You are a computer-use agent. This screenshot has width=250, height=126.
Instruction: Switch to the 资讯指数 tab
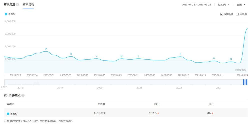pos(28,5)
